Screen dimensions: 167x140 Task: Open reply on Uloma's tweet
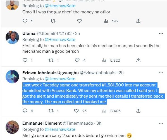(25, 60)
